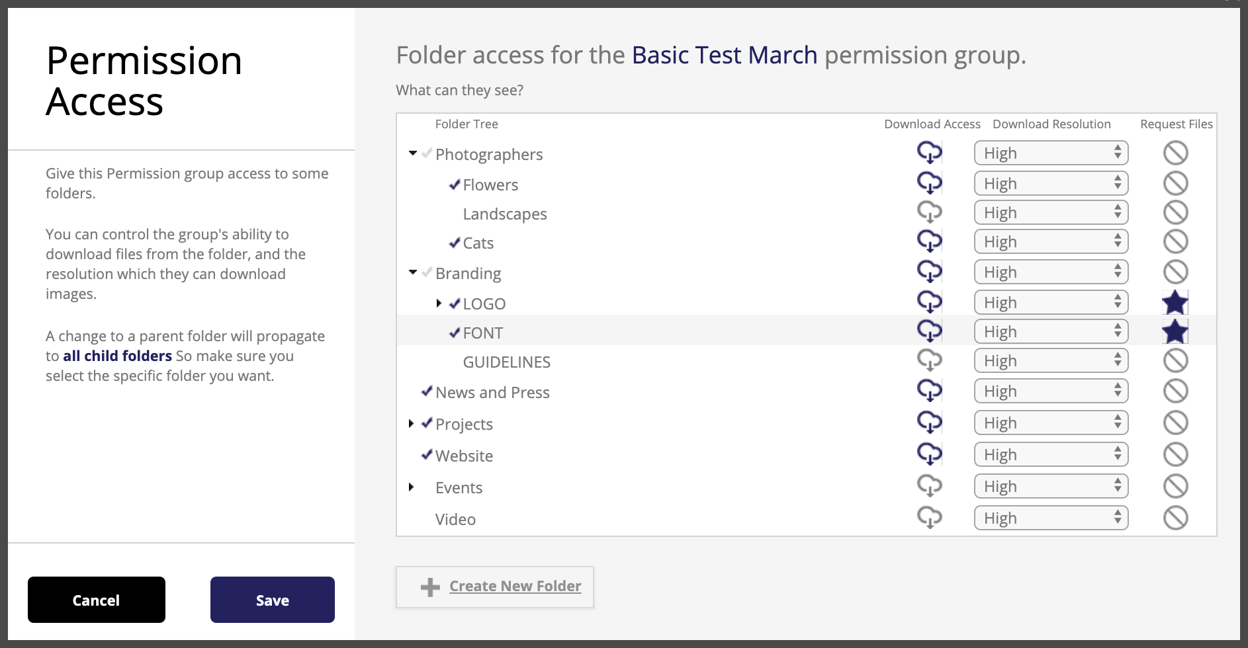Open the resolution dropdown for Projects

(1051, 423)
